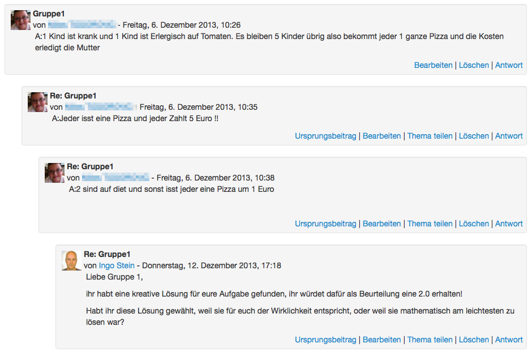Screen dimensions: 532x356
Task: Open Ursprungsbeitrag of the 10:35 reply
Action: [325, 136]
